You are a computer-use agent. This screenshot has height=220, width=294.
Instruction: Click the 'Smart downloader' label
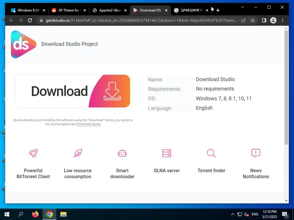122,173
